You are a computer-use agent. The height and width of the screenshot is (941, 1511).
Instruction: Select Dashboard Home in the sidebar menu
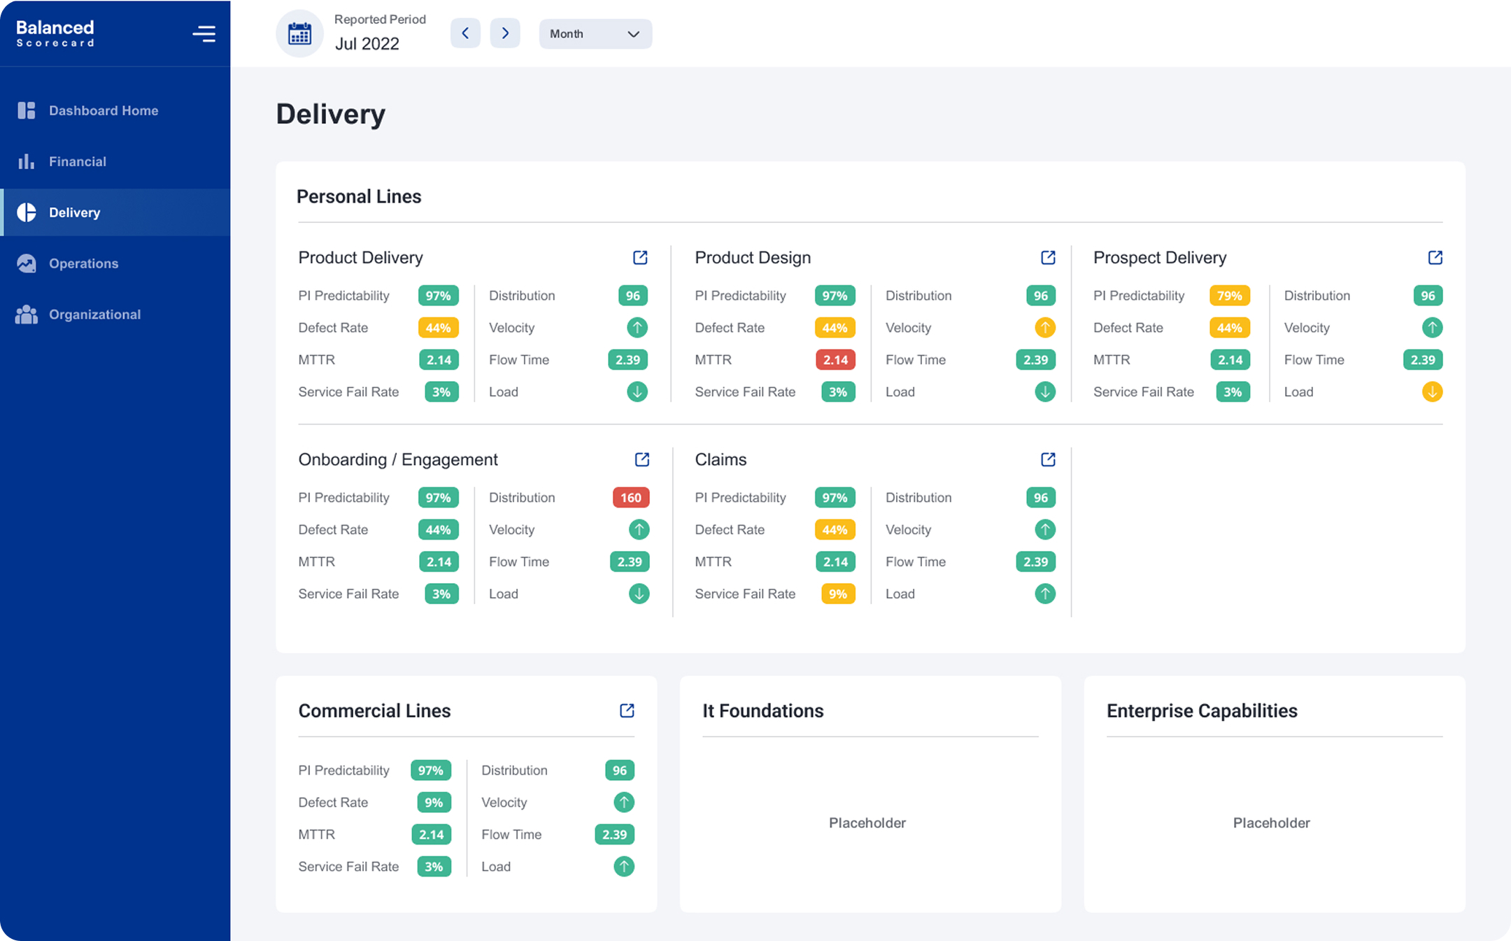tap(103, 110)
